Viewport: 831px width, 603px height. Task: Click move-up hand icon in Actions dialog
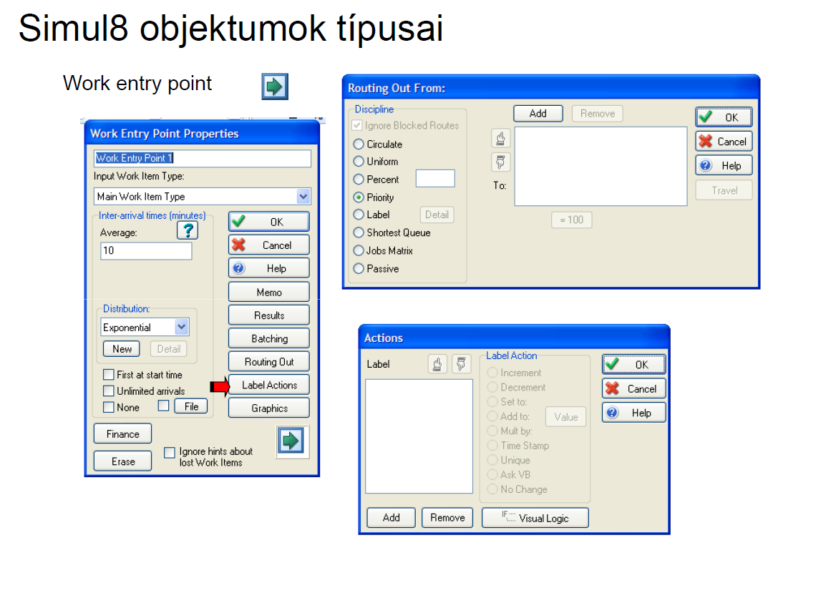click(437, 364)
